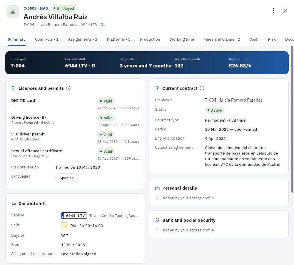Click the T-004 employer value in banner
Viewport: 294px width, 265px height.
[18, 66]
